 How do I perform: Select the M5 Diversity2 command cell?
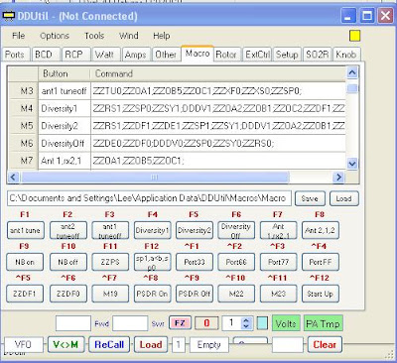(x=218, y=126)
